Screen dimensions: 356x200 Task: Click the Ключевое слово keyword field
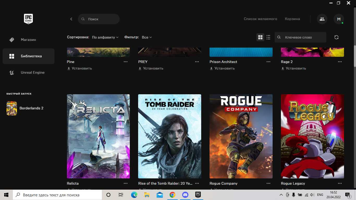pyautogui.click(x=300, y=37)
